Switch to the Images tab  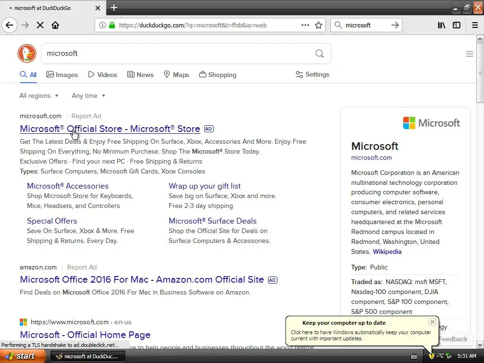coord(62,75)
